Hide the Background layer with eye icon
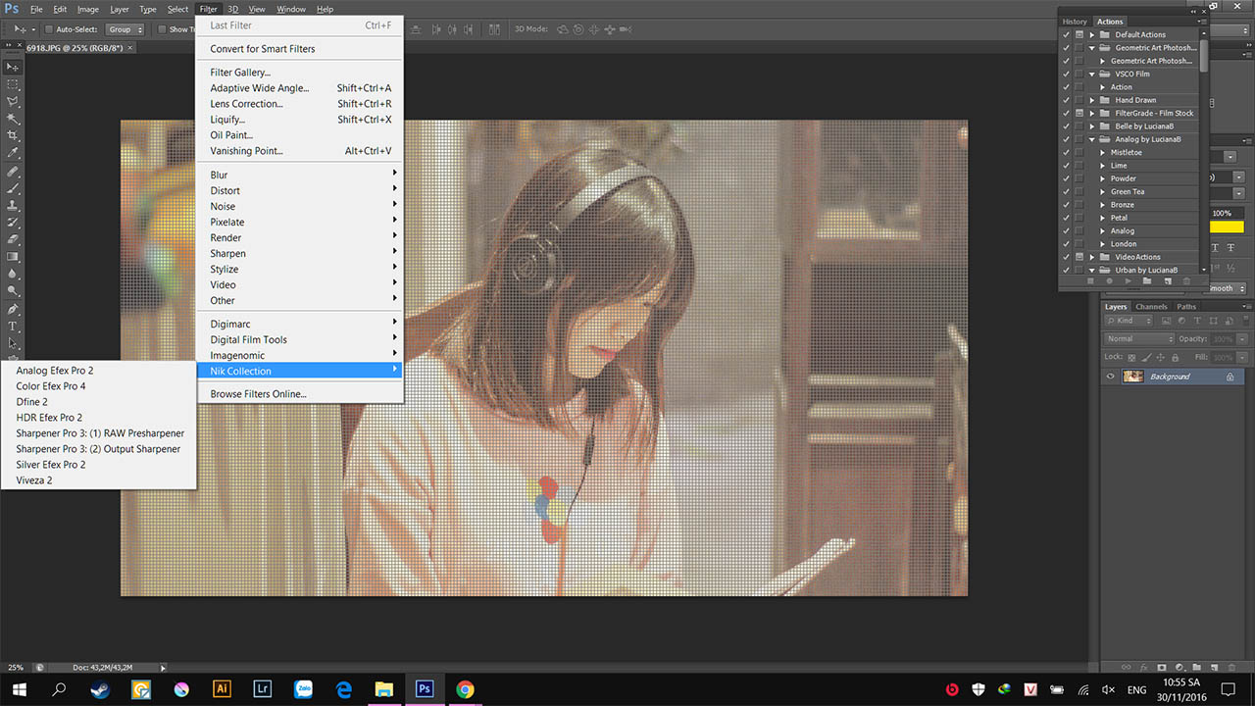 [x=1110, y=377]
